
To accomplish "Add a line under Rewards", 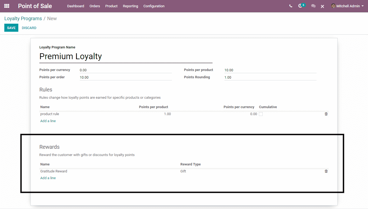I will pyautogui.click(x=48, y=178).
